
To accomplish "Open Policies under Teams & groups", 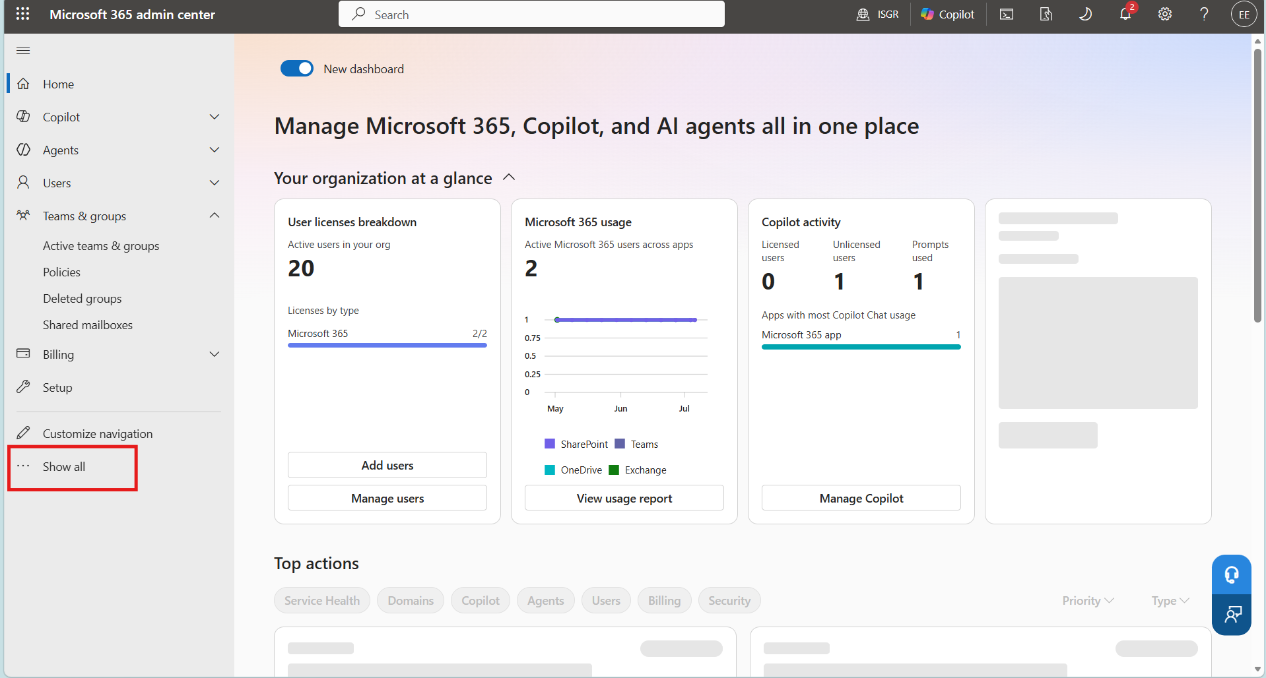I will click(x=61, y=272).
